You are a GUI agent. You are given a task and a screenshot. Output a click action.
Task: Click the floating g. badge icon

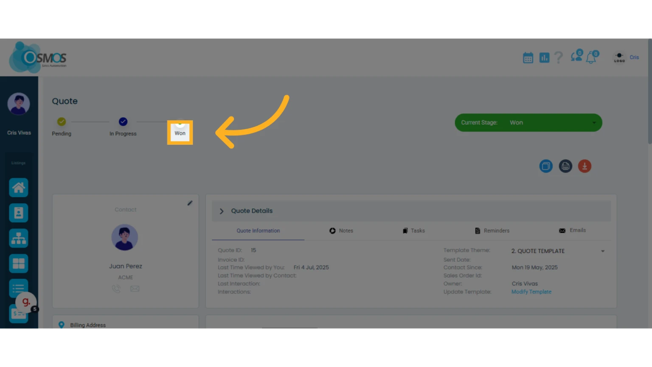click(x=26, y=302)
